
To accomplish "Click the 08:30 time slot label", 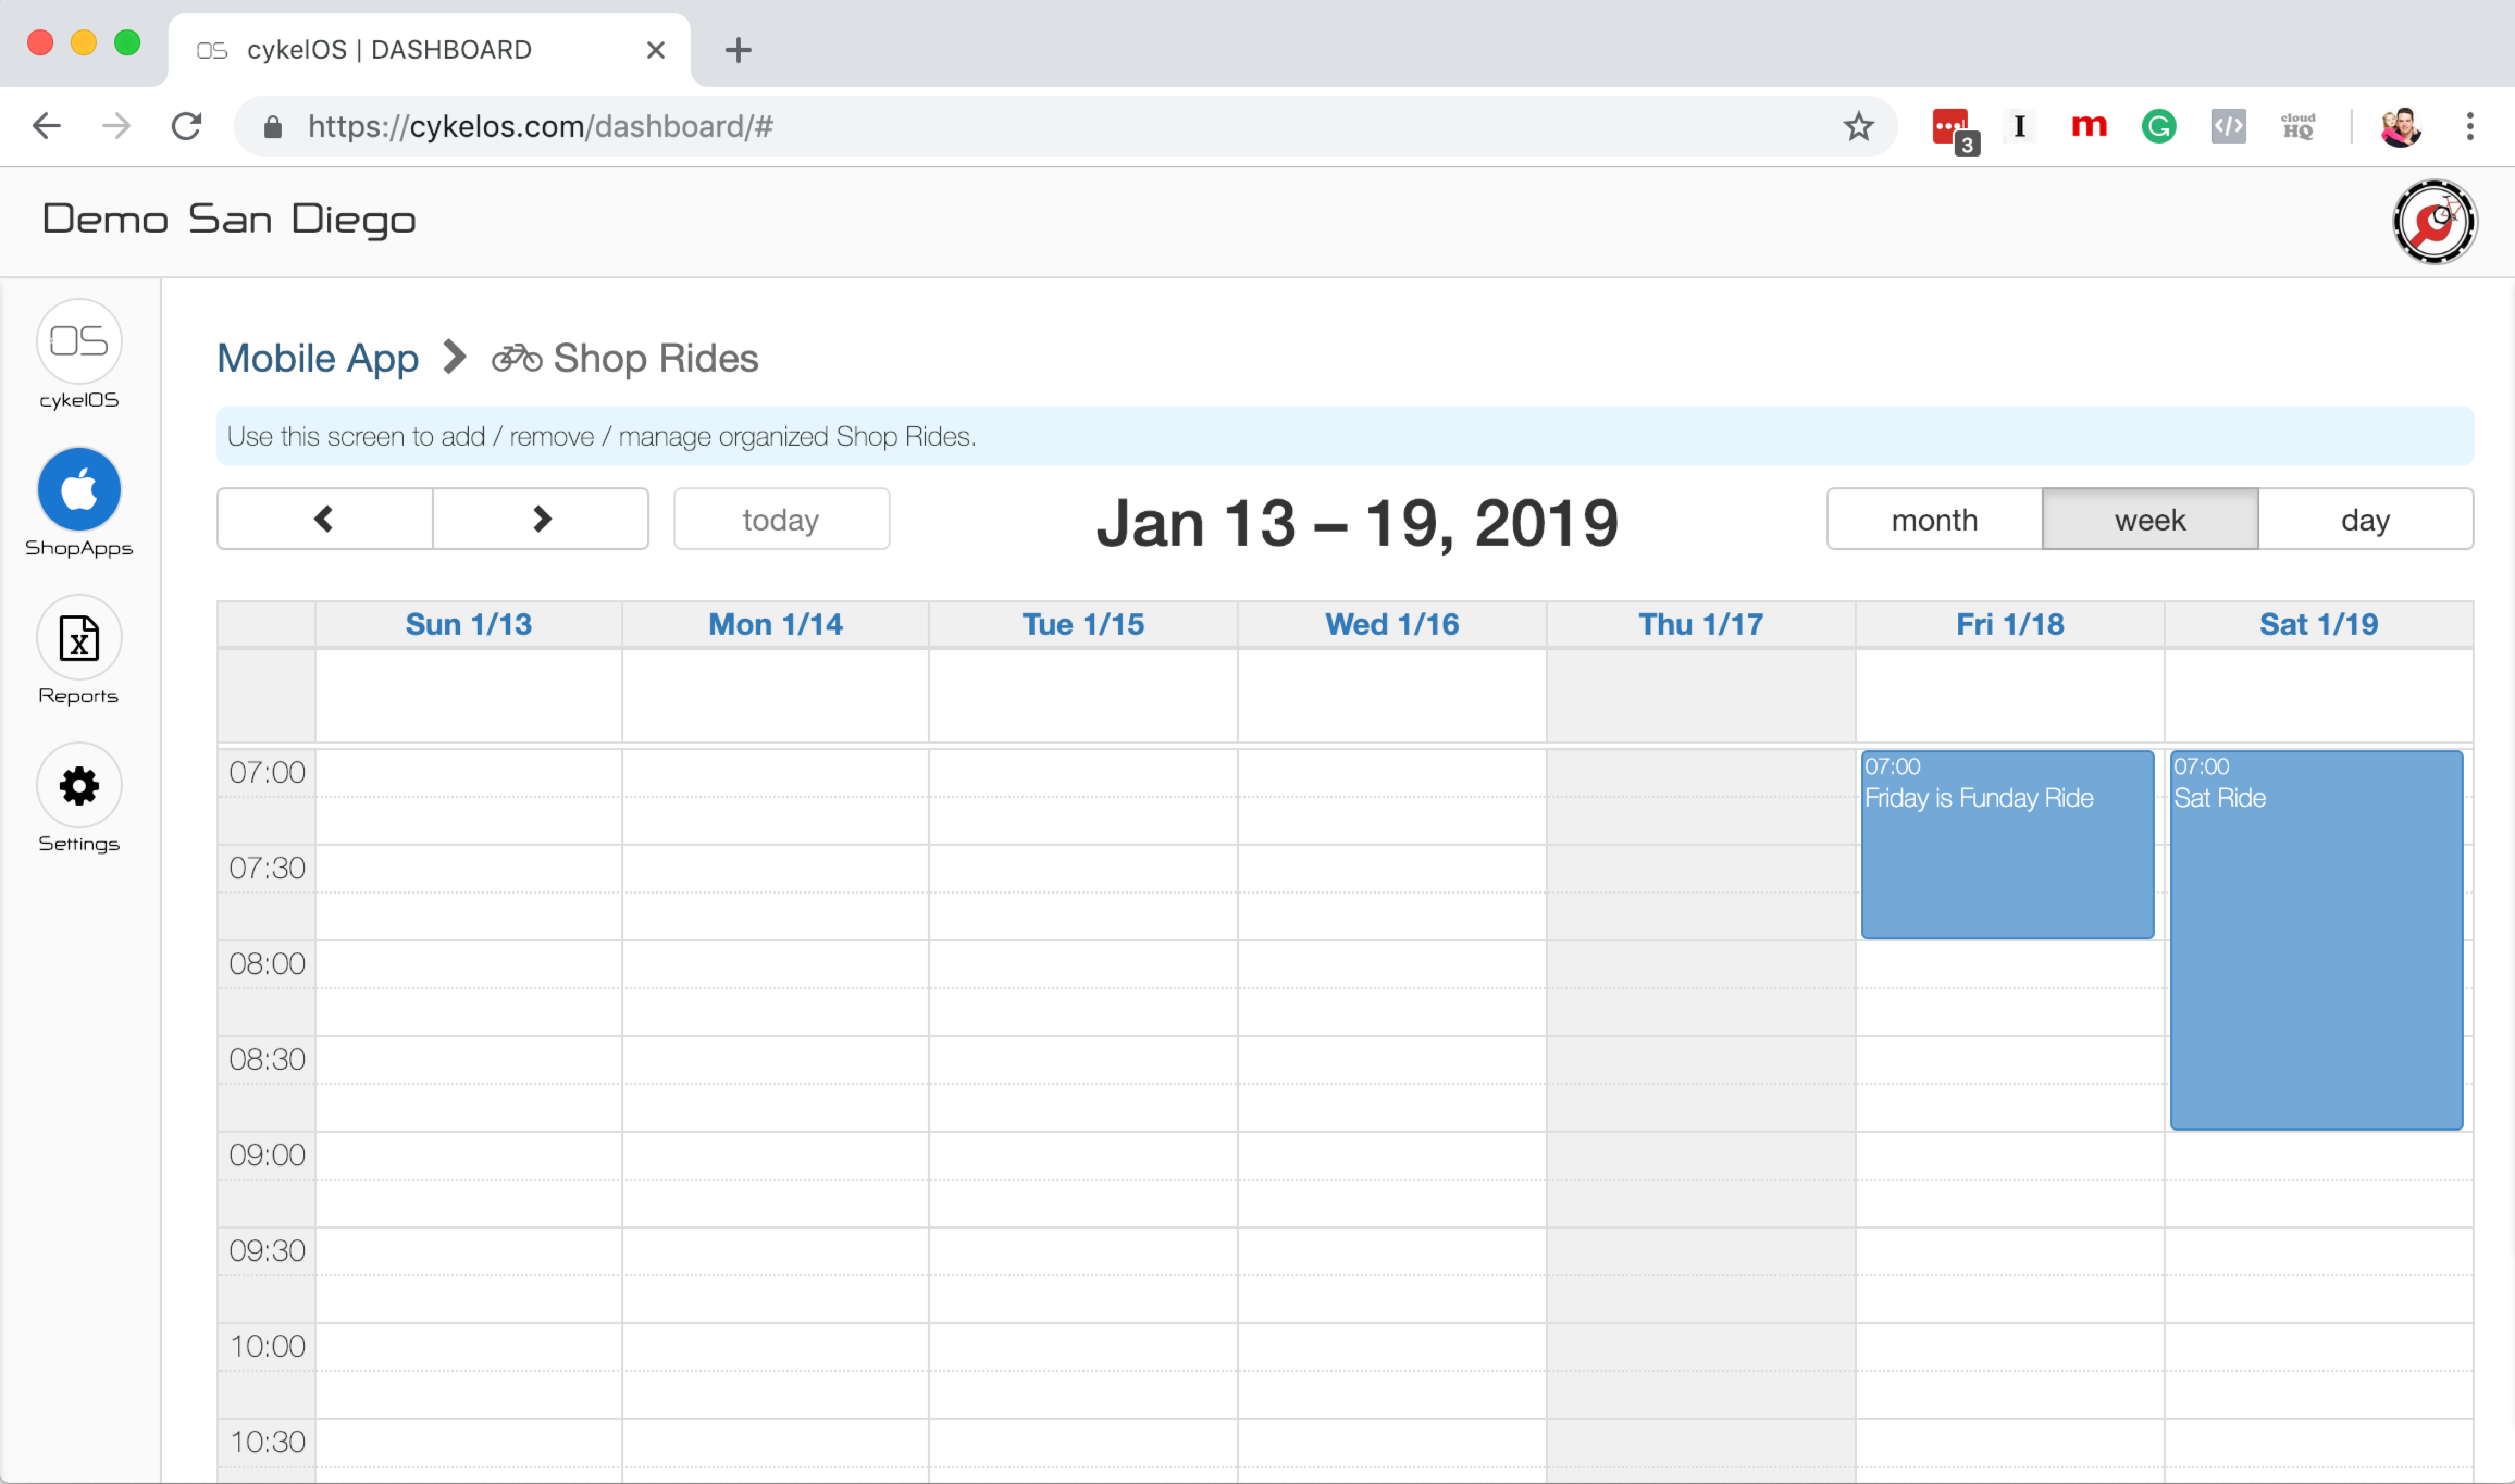I will 267,1059.
